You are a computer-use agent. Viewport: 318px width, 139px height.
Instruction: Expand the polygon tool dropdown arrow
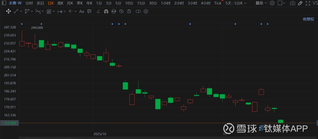(x=32, y=11)
